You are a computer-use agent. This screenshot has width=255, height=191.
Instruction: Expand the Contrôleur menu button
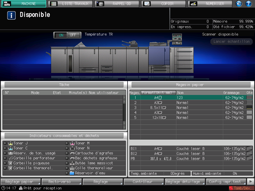pos(144,182)
